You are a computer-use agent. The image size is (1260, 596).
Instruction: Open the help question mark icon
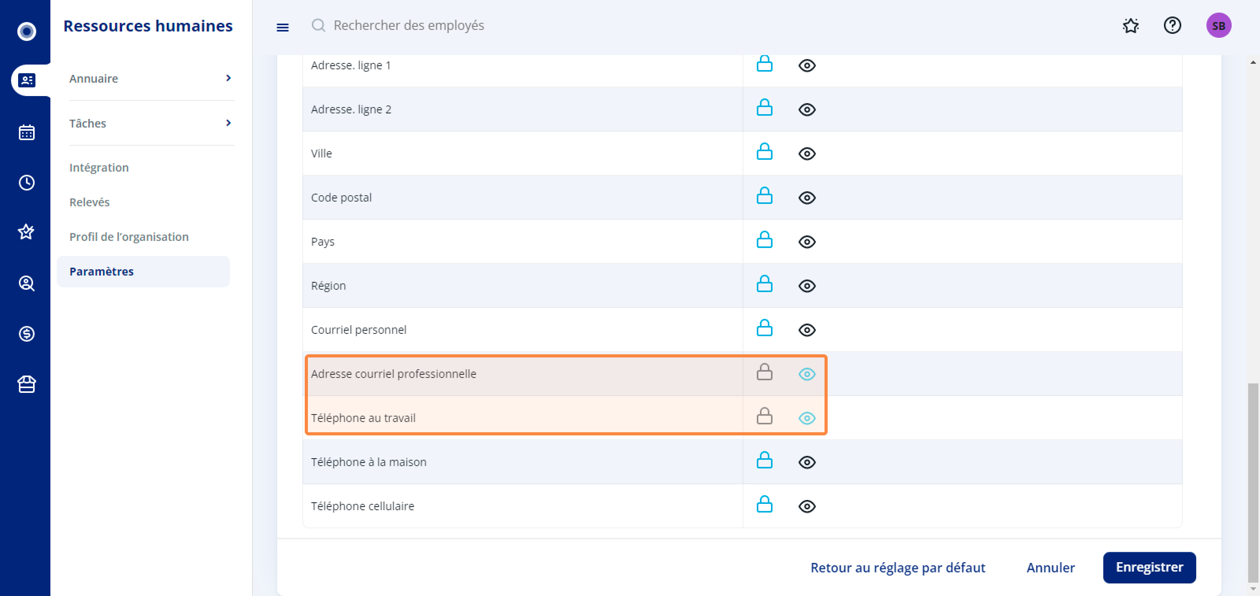click(1172, 26)
